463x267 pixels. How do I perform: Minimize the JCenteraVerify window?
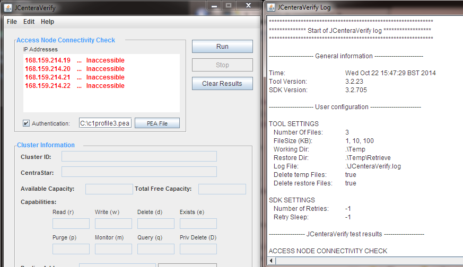pos(214,6)
